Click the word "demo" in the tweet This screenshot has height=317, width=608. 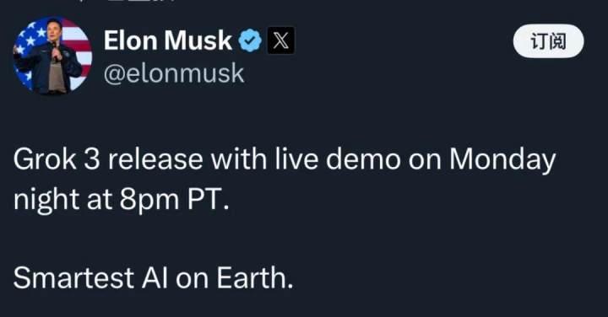[363, 159]
